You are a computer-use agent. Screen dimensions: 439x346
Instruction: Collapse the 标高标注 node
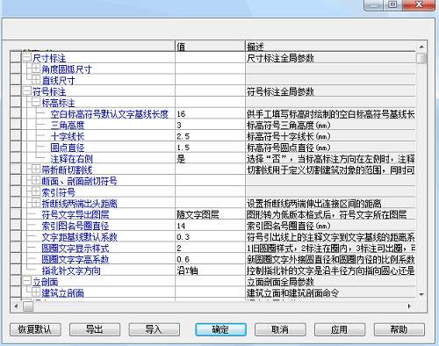pos(36,103)
